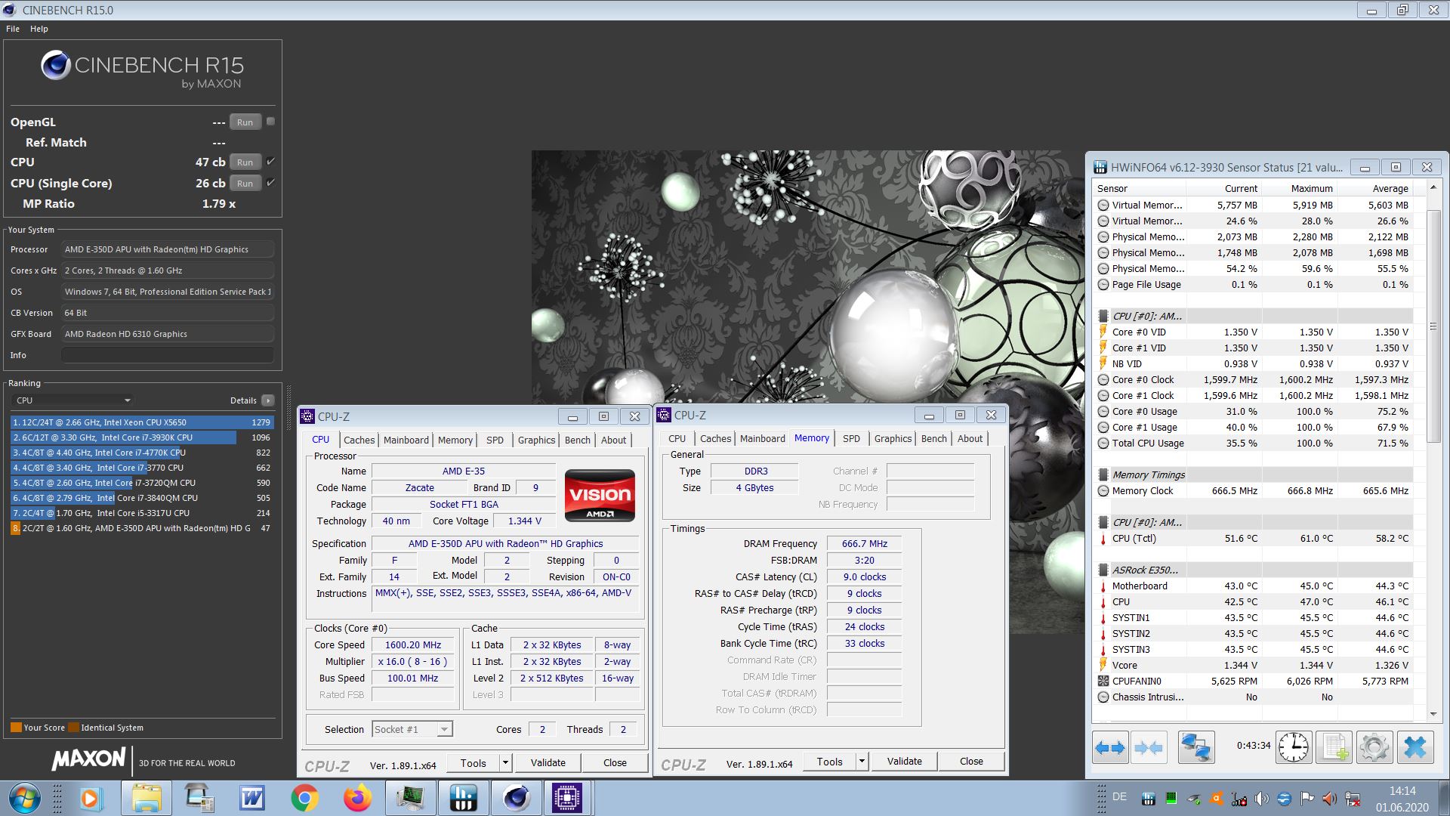The height and width of the screenshot is (816, 1450).
Task: Launch Firefox from the taskbar
Action: pos(357,799)
